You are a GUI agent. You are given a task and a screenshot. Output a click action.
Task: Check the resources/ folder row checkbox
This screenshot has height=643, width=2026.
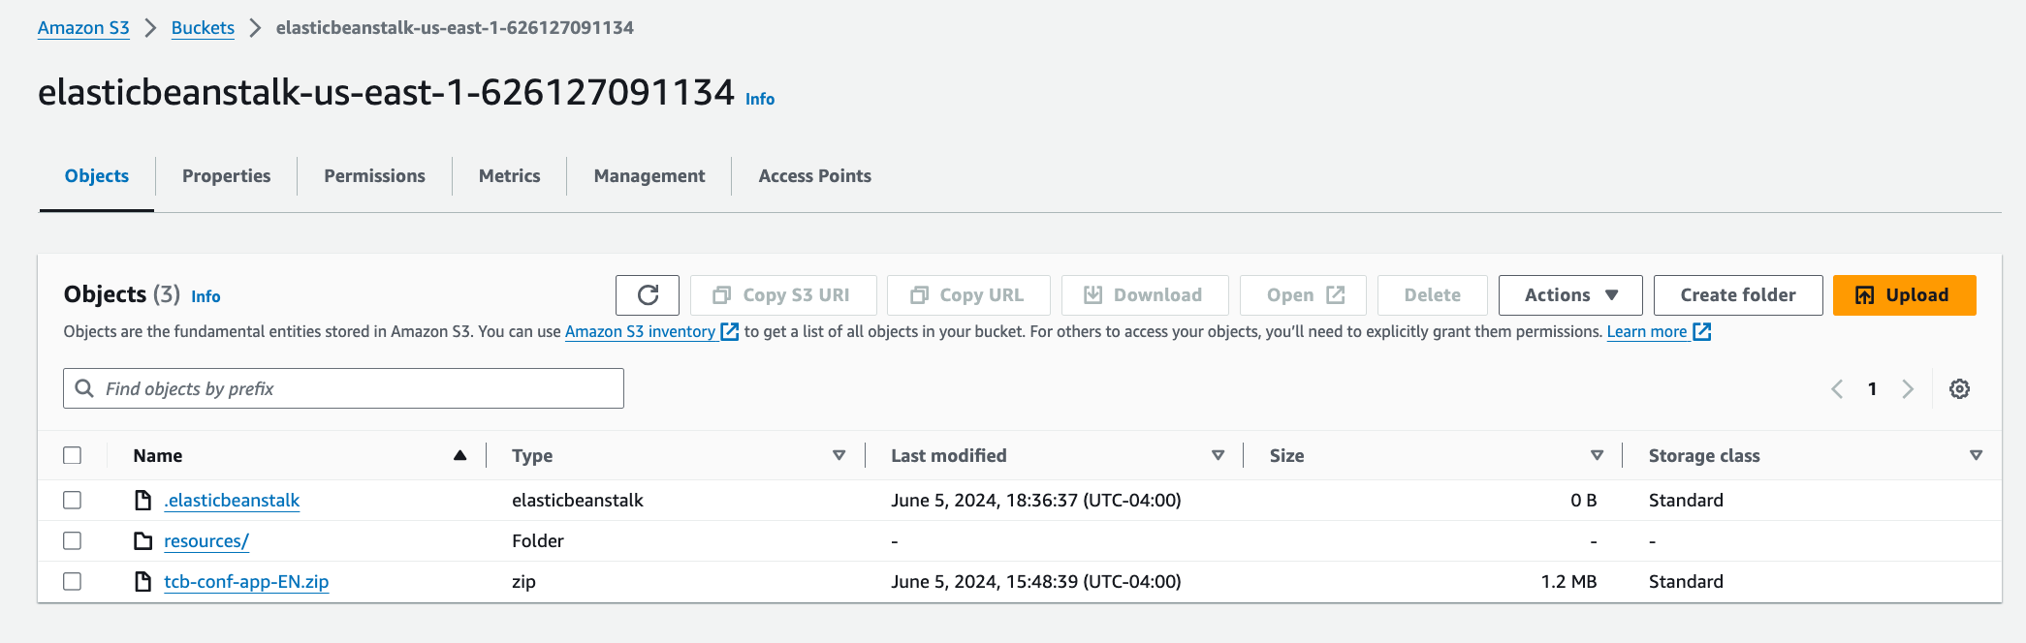coord(73,541)
